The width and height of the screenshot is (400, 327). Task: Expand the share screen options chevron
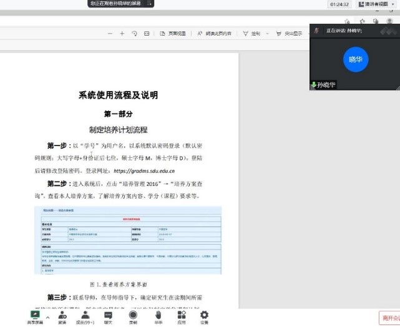(47, 318)
